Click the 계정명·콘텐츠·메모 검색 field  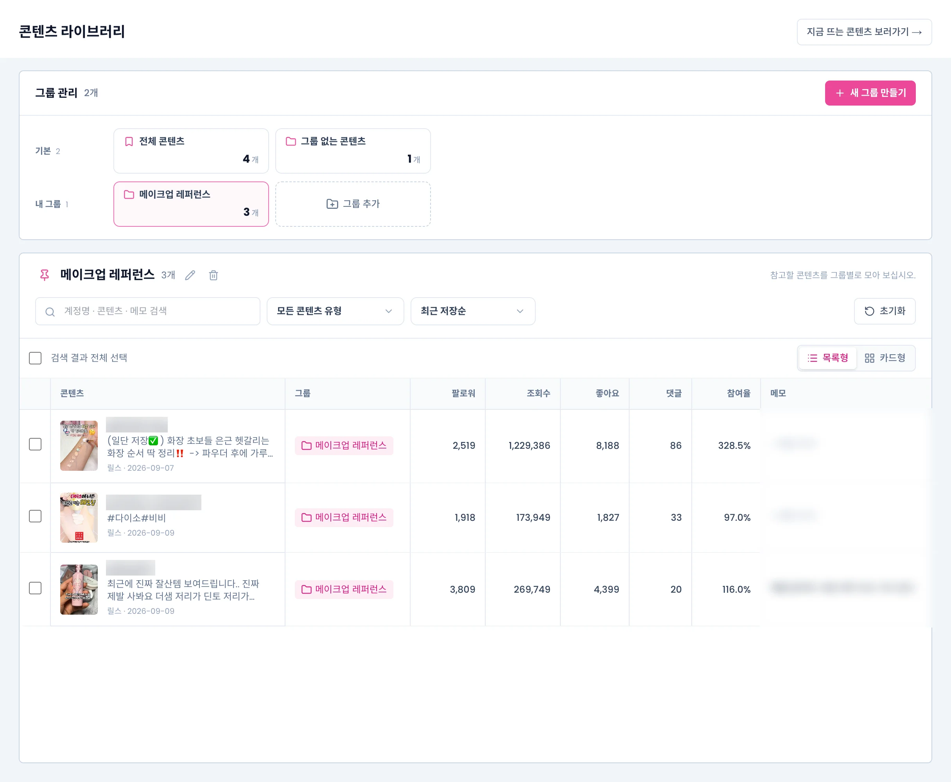coord(148,311)
